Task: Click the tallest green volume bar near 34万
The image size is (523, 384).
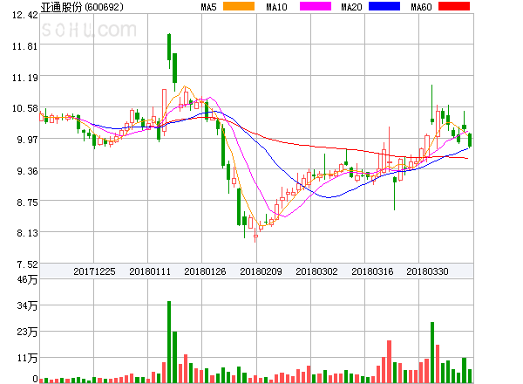Action: pos(169,342)
